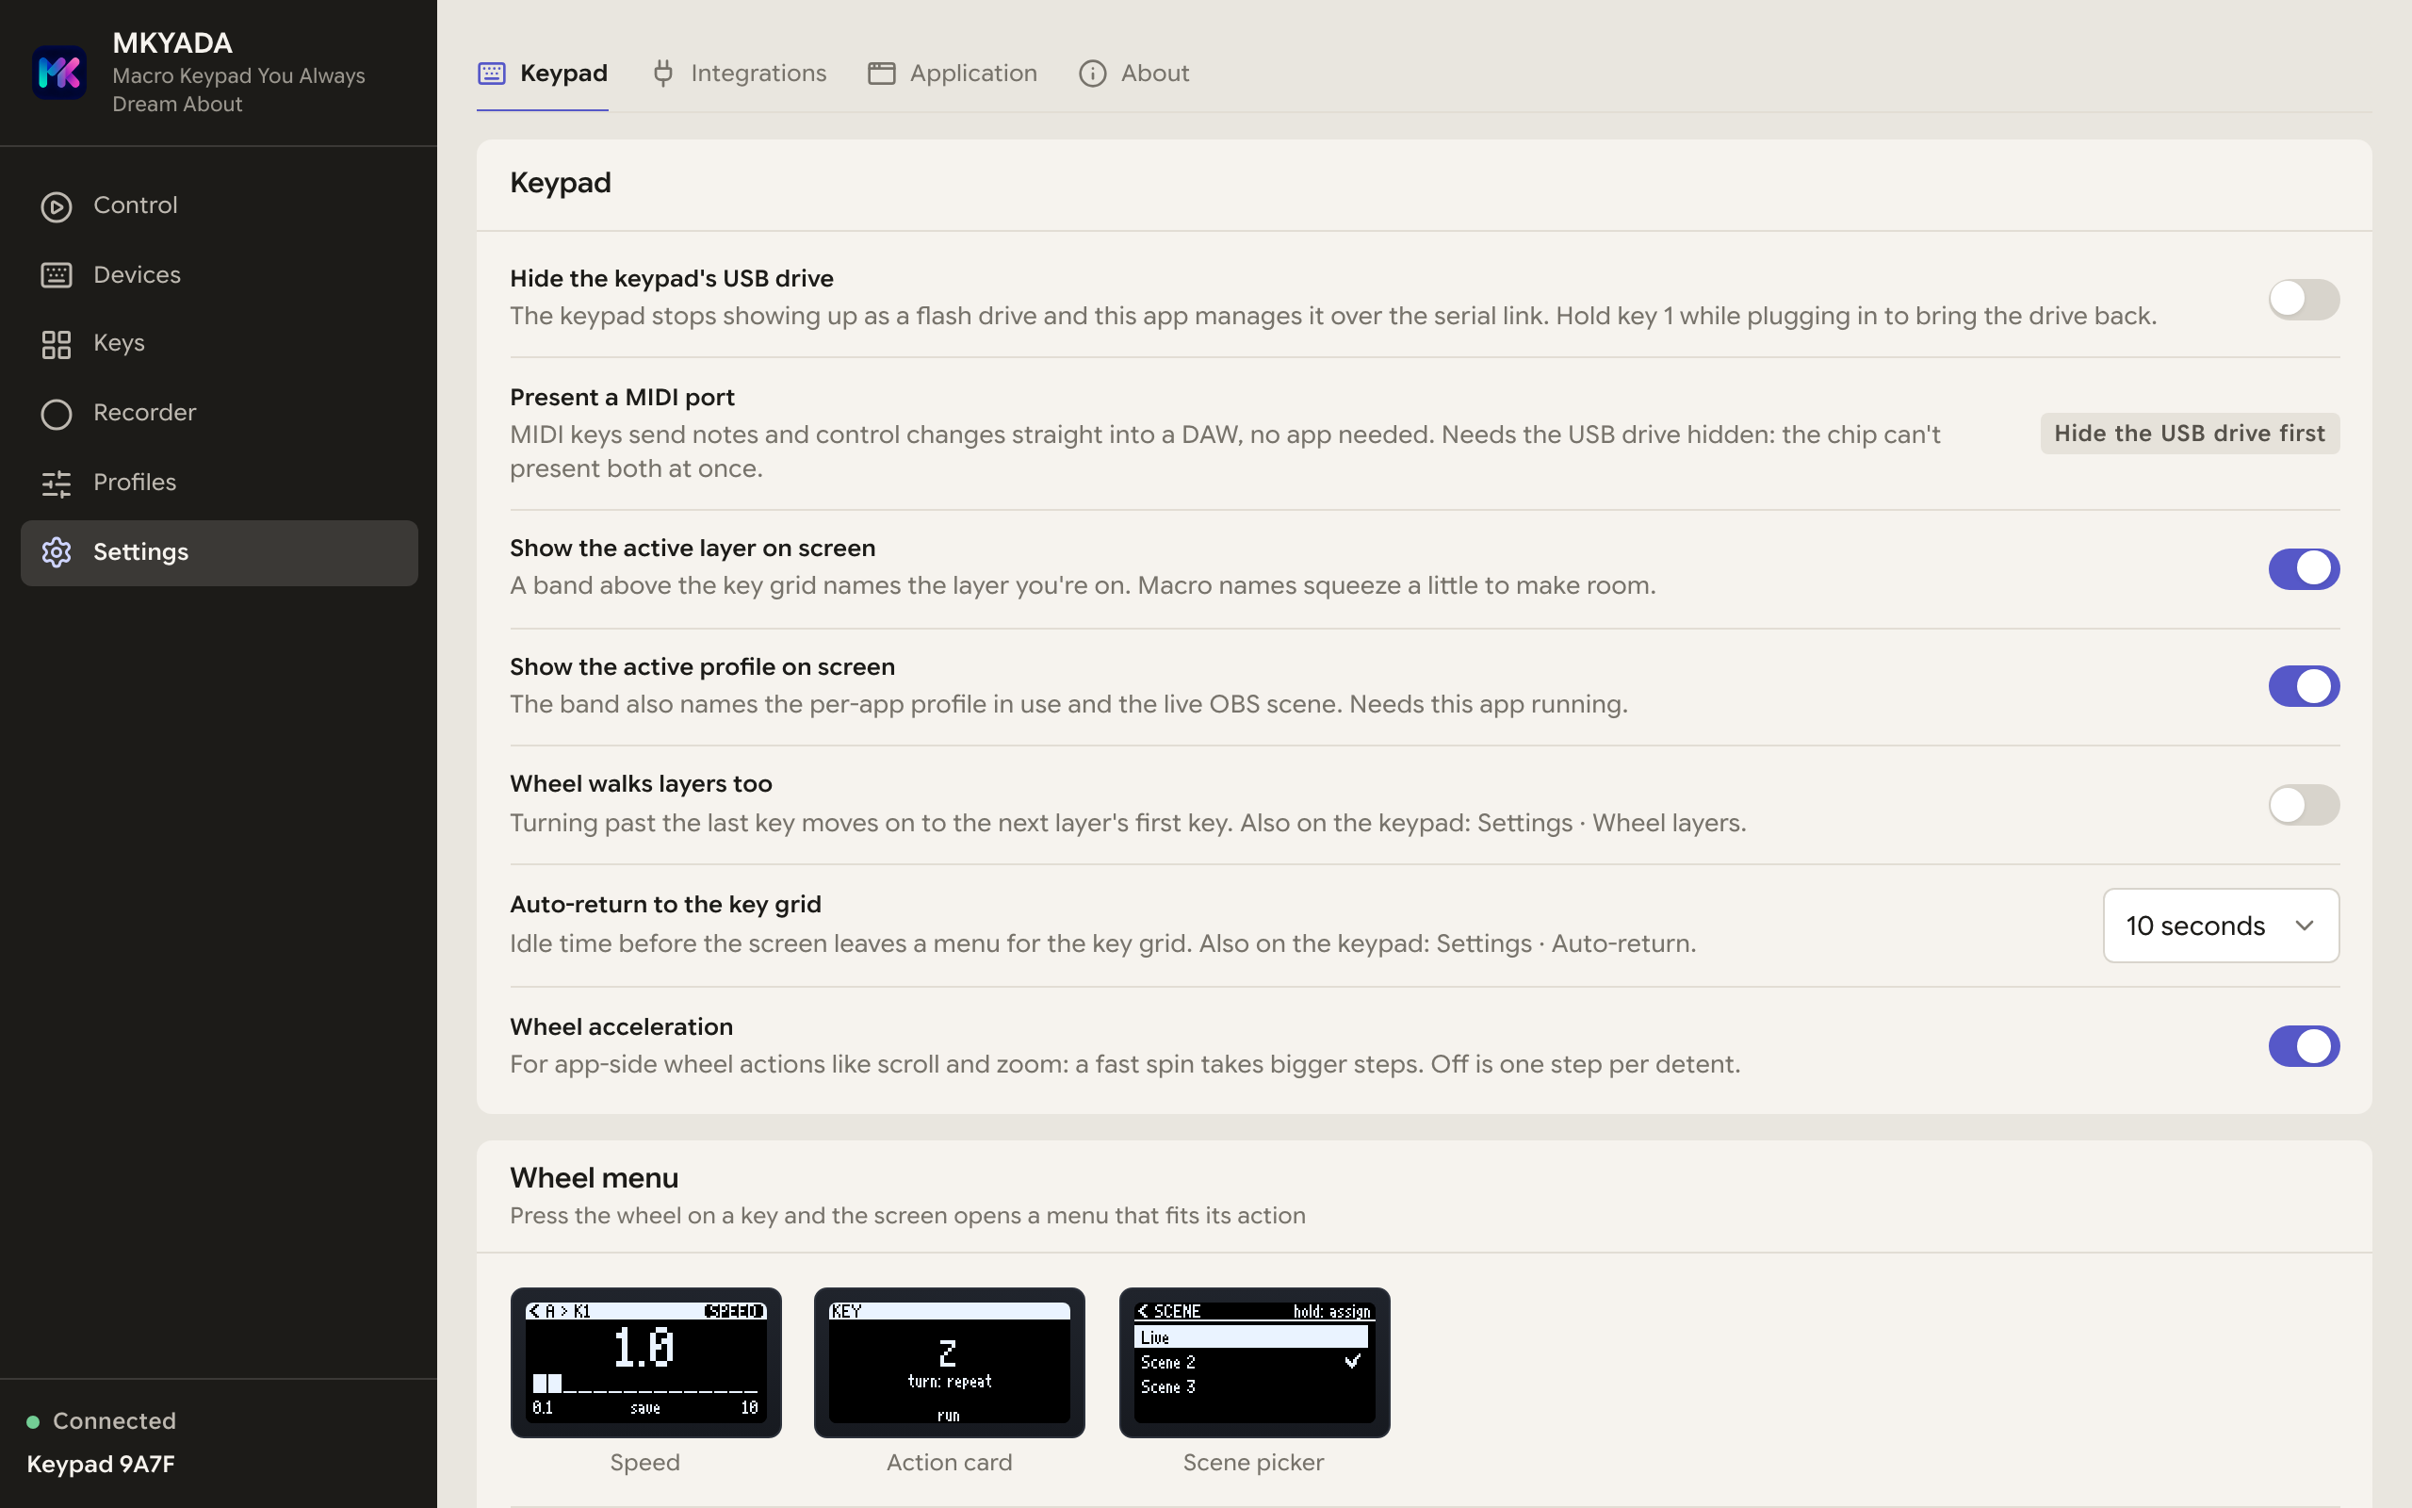Open the Profiles page label

(x=136, y=483)
